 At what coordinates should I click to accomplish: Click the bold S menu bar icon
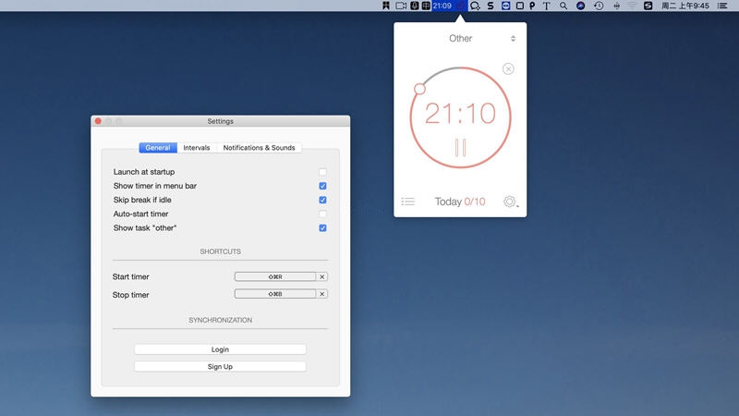[491, 6]
